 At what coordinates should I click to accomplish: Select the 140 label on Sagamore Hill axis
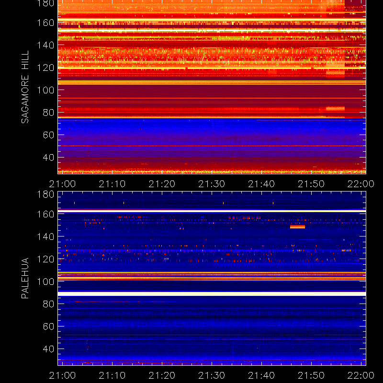(x=45, y=45)
